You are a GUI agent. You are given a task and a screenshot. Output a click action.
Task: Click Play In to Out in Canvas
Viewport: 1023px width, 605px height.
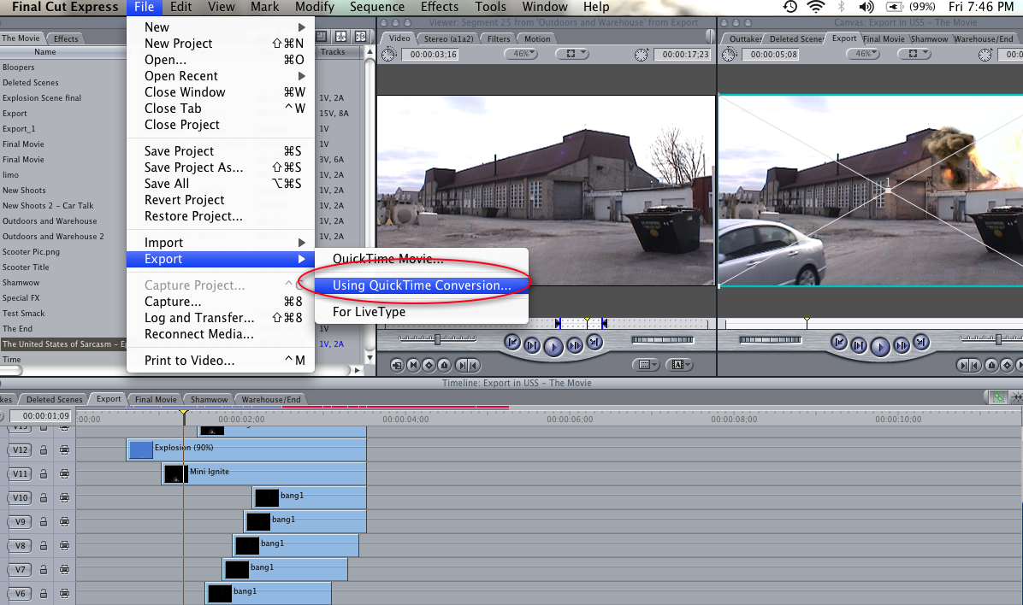coord(859,345)
